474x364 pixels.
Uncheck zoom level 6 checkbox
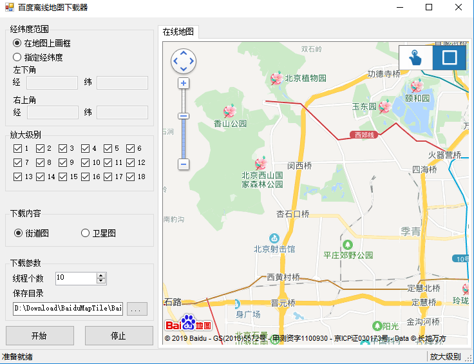click(x=131, y=148)
